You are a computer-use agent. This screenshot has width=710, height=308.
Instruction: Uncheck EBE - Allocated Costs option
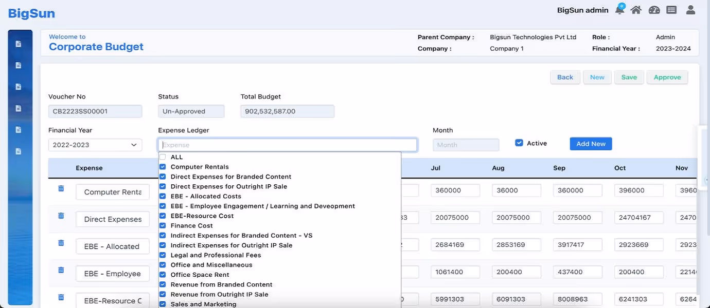coord(163,196)
